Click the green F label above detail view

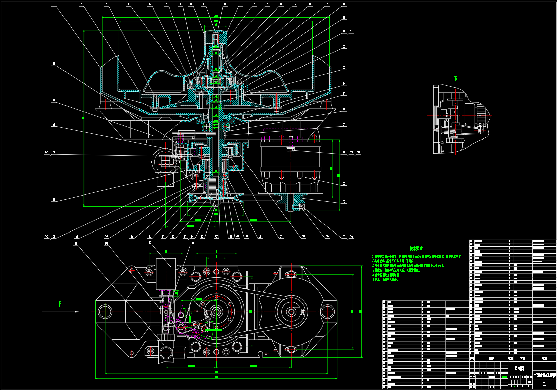point(456,79)
